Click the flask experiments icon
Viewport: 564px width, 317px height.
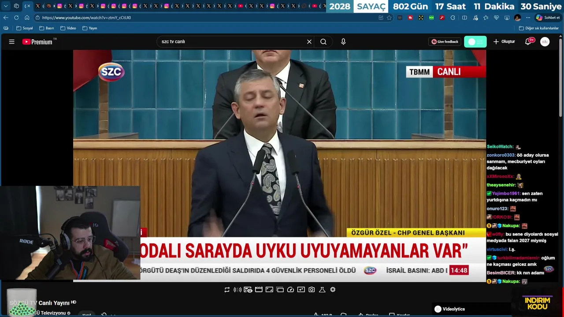coord(322,290)
